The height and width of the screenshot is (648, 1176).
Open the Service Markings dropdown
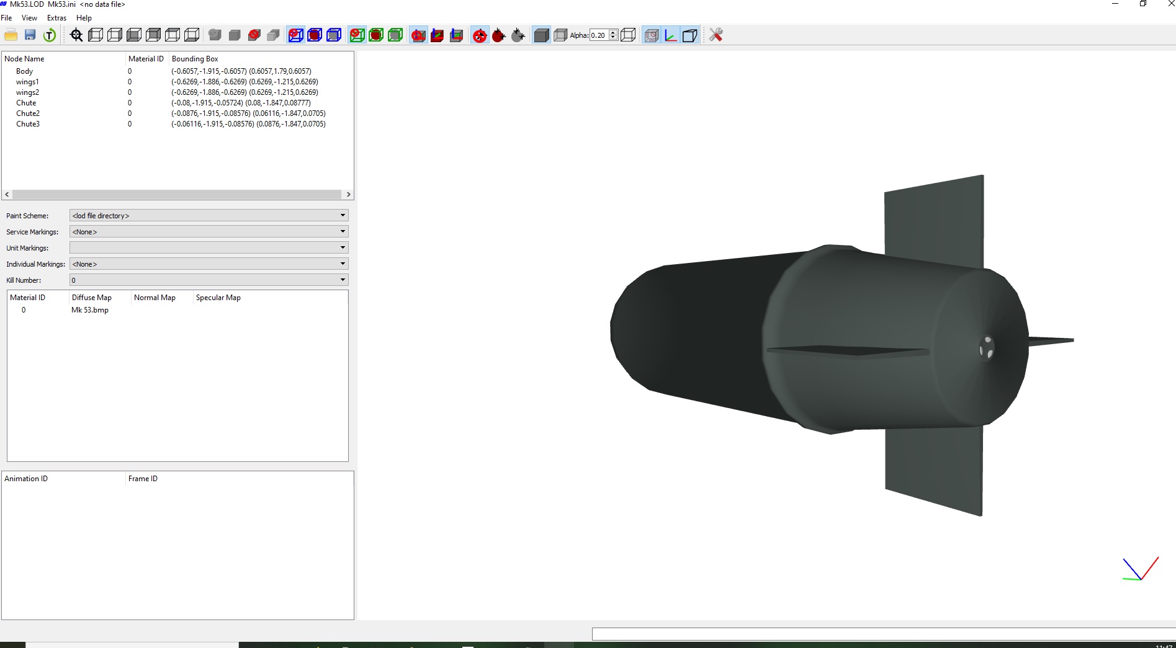point(209,231)
